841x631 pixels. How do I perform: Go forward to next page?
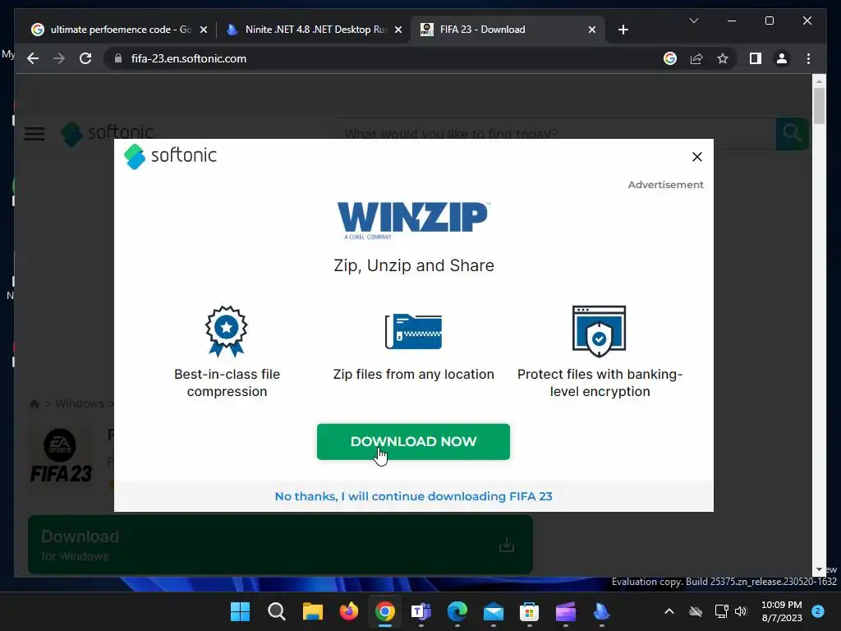click(59, 58)
